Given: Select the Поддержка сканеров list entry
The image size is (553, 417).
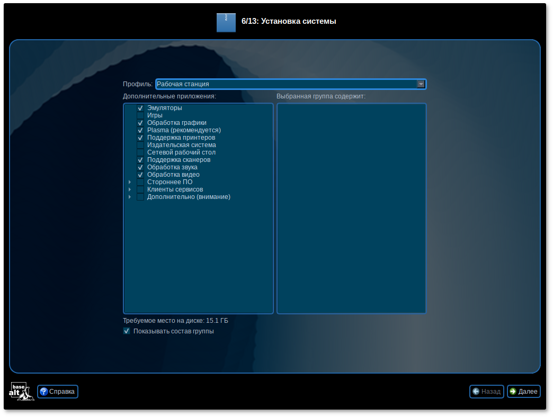Looking at the screenshot, I should click(x=179, y=160).
